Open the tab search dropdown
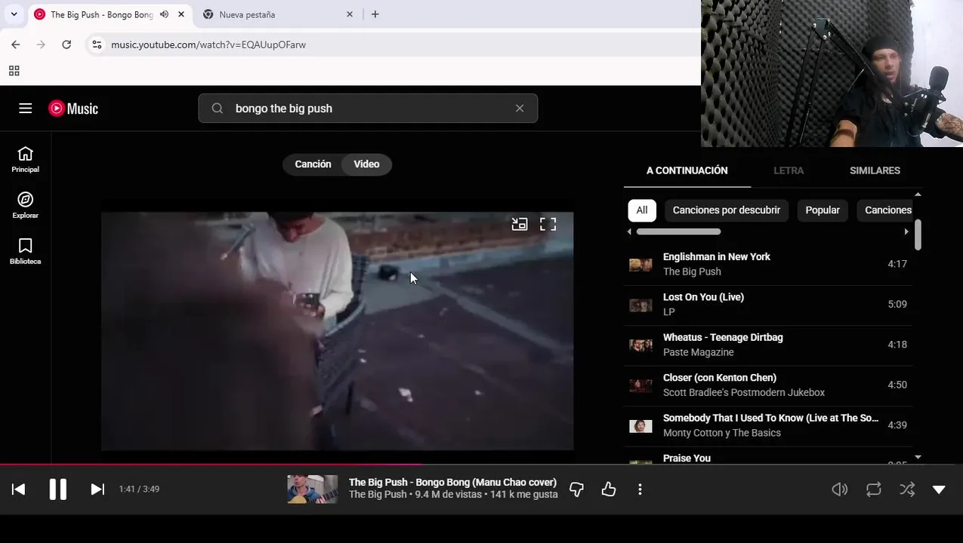Image resolution: width=963 pixels, height=543 pixels. click(14, 14)
